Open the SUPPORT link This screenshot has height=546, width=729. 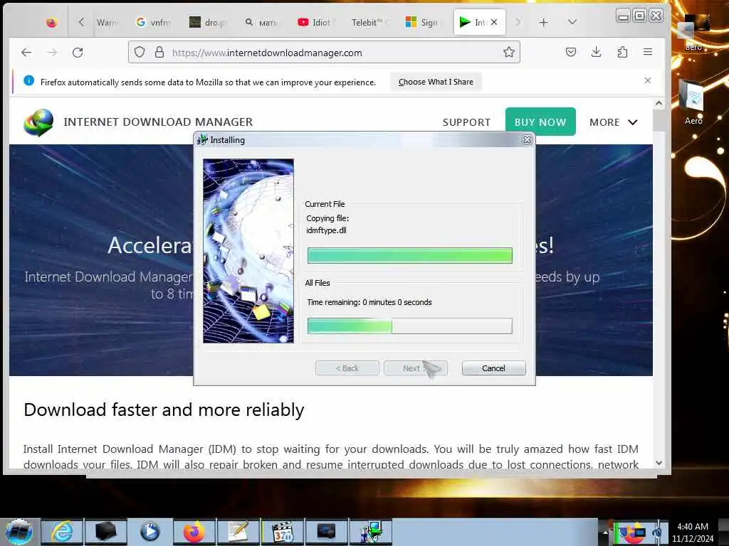click(466, 122)
